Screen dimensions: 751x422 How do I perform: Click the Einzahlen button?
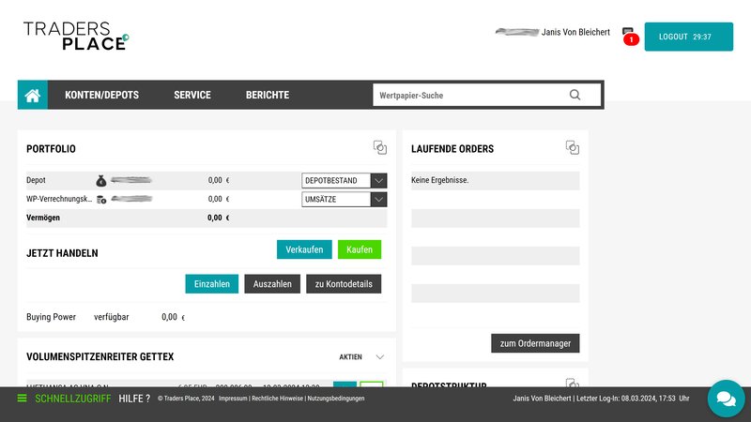point(212,284)
